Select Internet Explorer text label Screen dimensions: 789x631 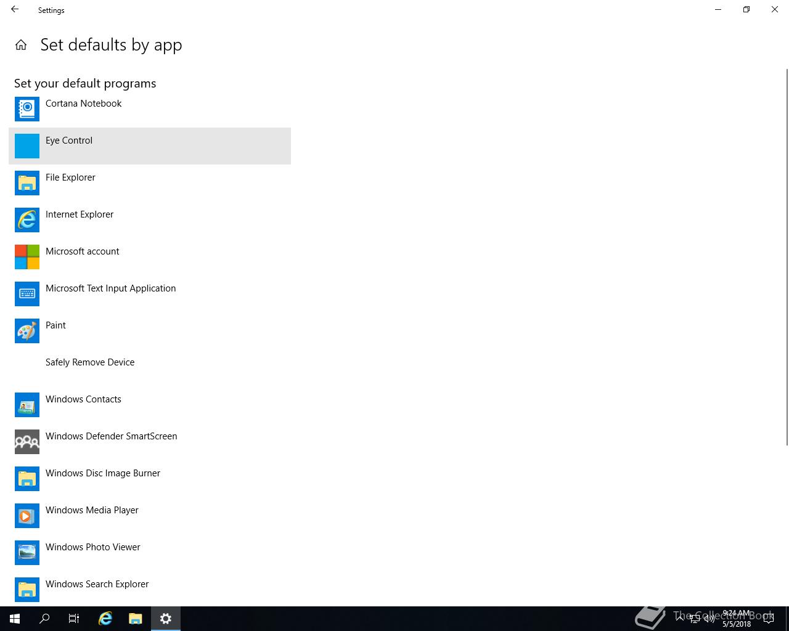(80, 214)
